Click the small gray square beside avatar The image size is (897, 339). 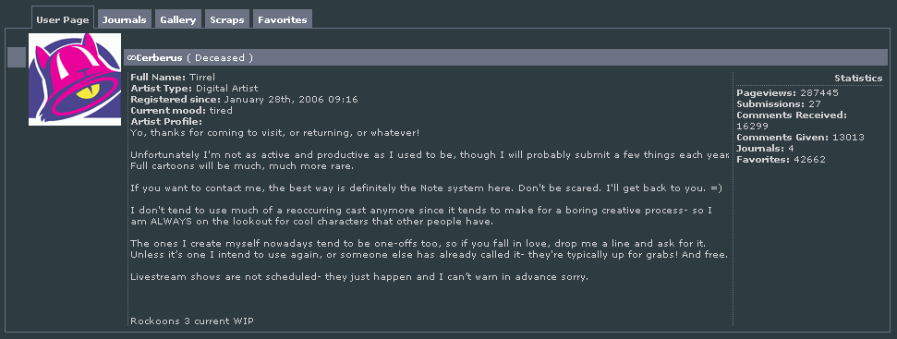point(17,58)
